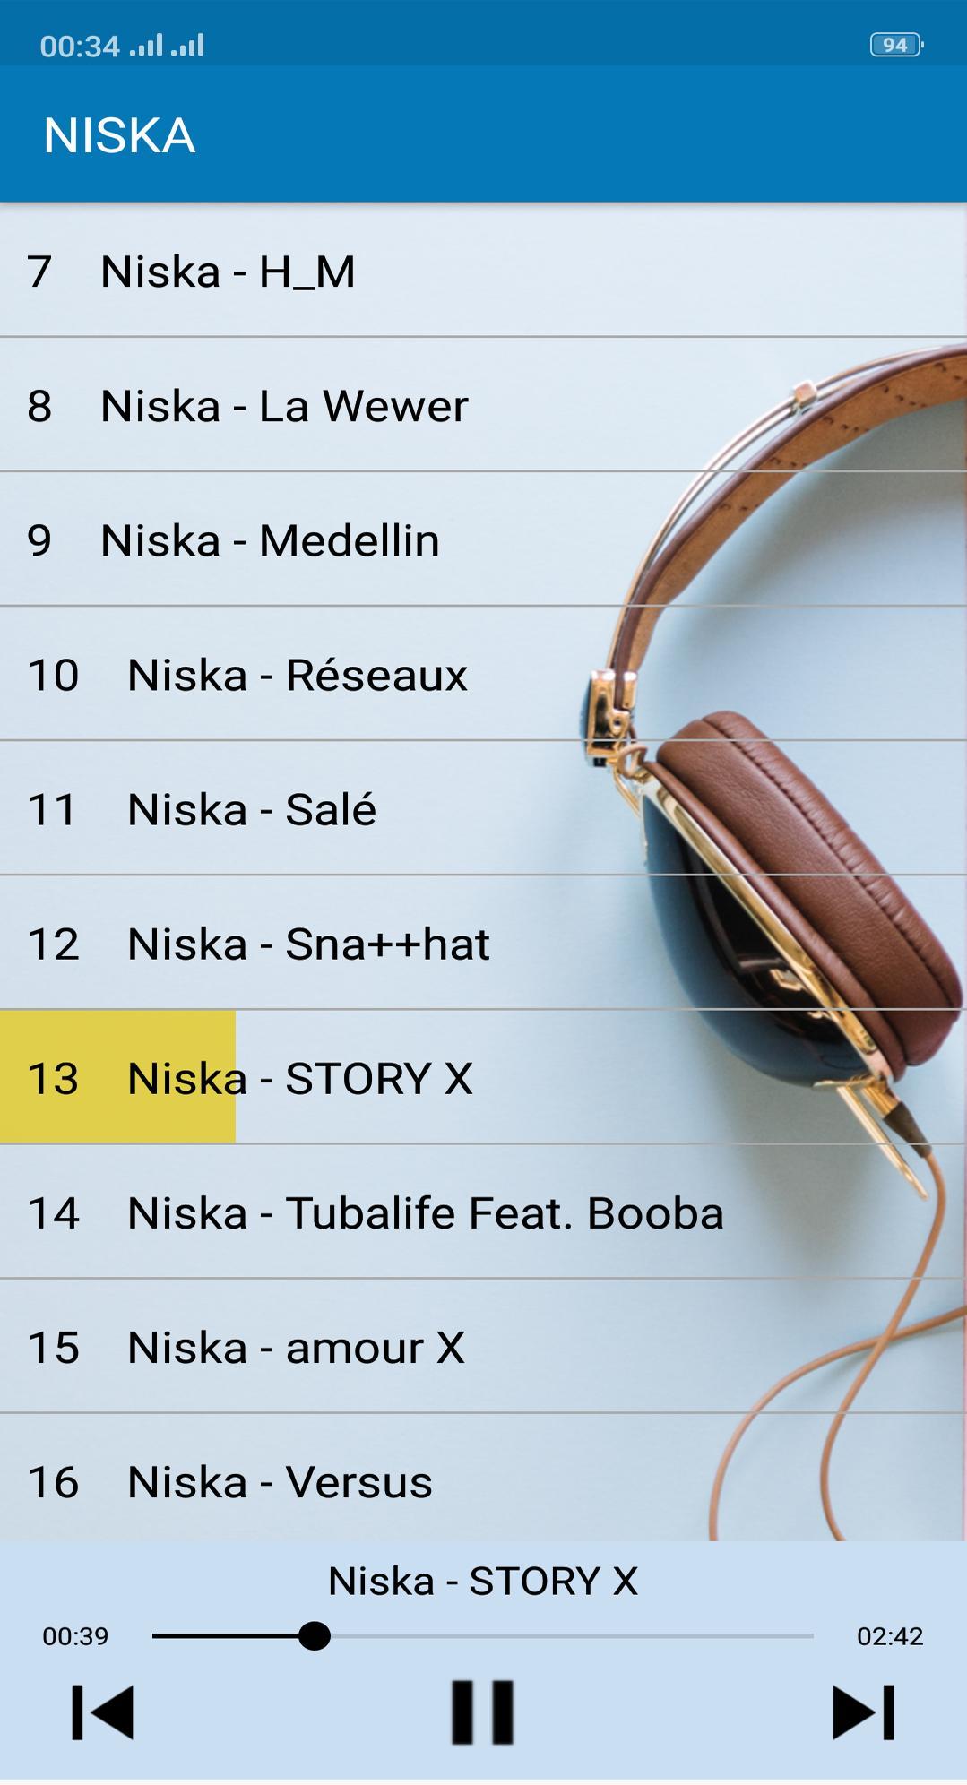
Task: Play track 16 Niska - Versus
Action: 483,1479
